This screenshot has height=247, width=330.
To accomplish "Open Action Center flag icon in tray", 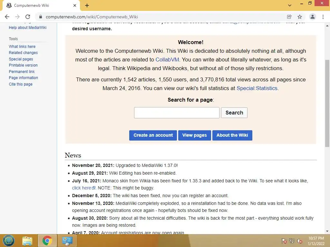I will (284, 241).
